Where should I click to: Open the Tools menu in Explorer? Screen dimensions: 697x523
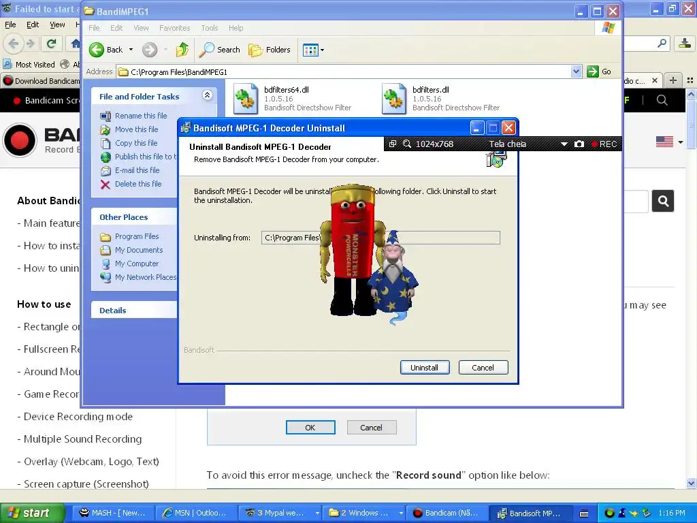click(210, 28)
